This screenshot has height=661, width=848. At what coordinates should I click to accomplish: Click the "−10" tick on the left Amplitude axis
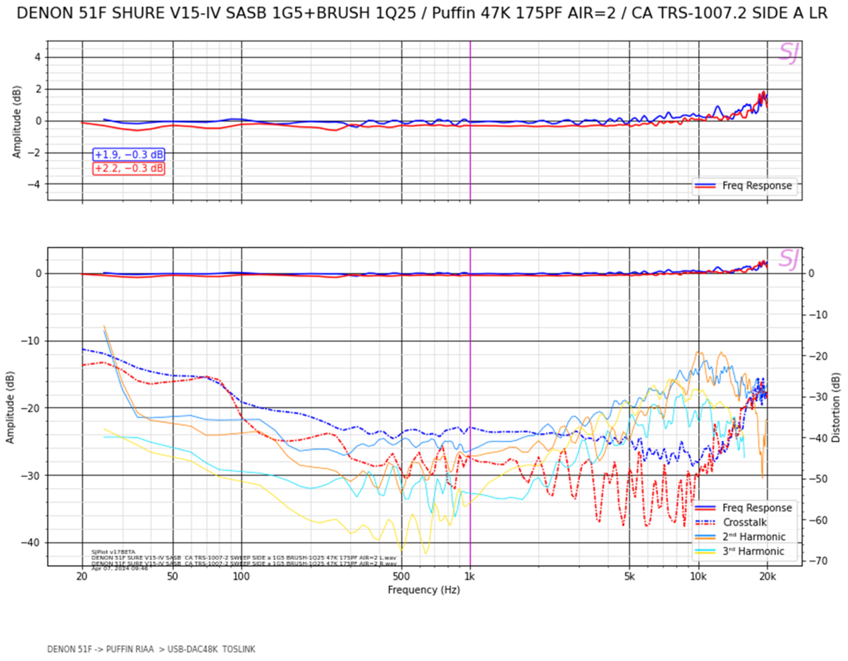pos(31,341)
